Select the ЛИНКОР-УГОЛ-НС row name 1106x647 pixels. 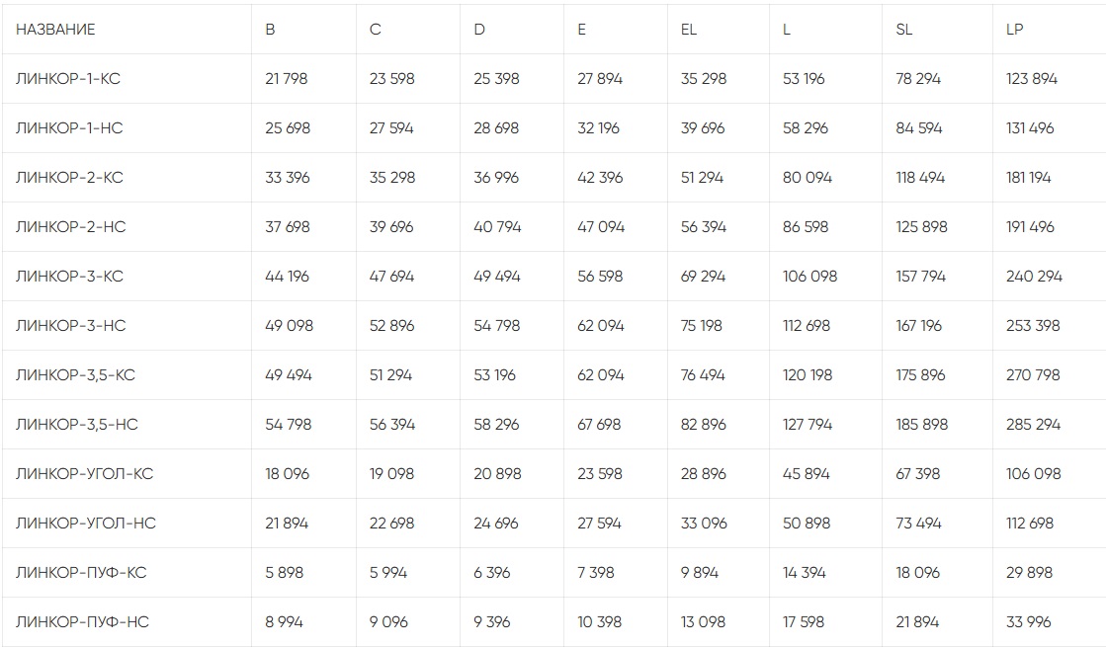click(86, 524)
